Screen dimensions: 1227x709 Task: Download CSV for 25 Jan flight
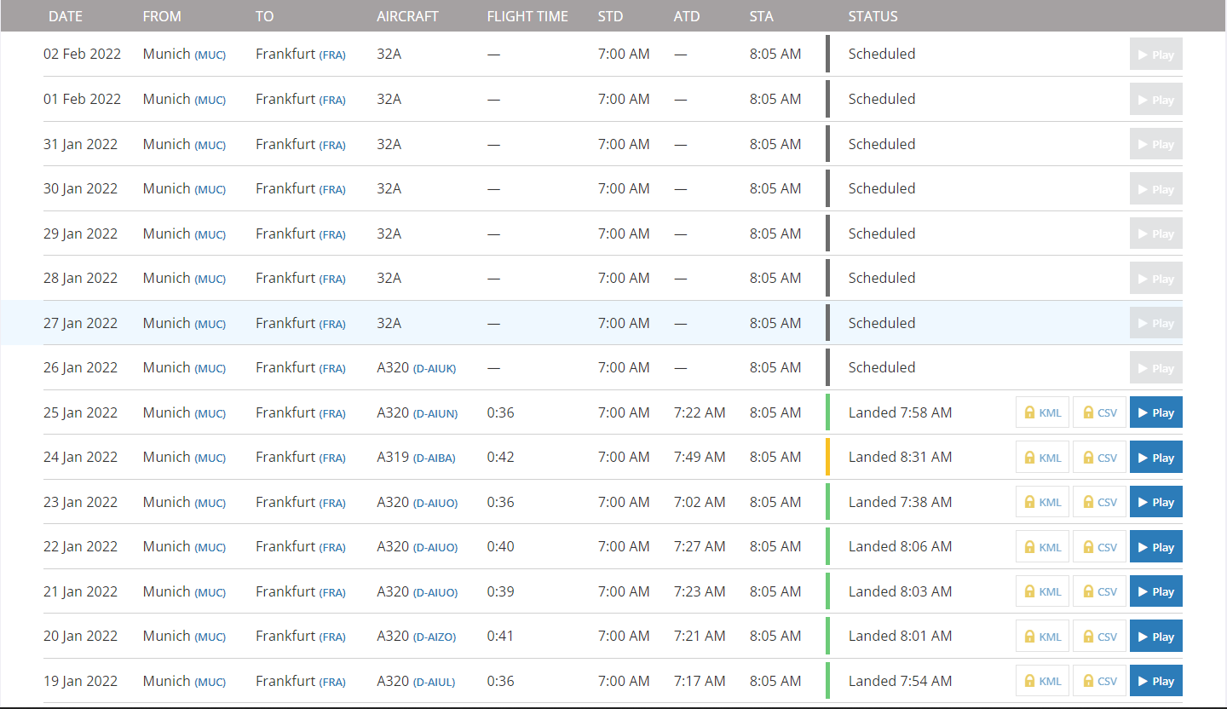pyautogui.click(x=1099, y=412)
